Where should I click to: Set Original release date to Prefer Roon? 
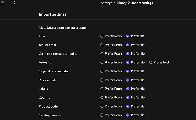click(102, 71)
